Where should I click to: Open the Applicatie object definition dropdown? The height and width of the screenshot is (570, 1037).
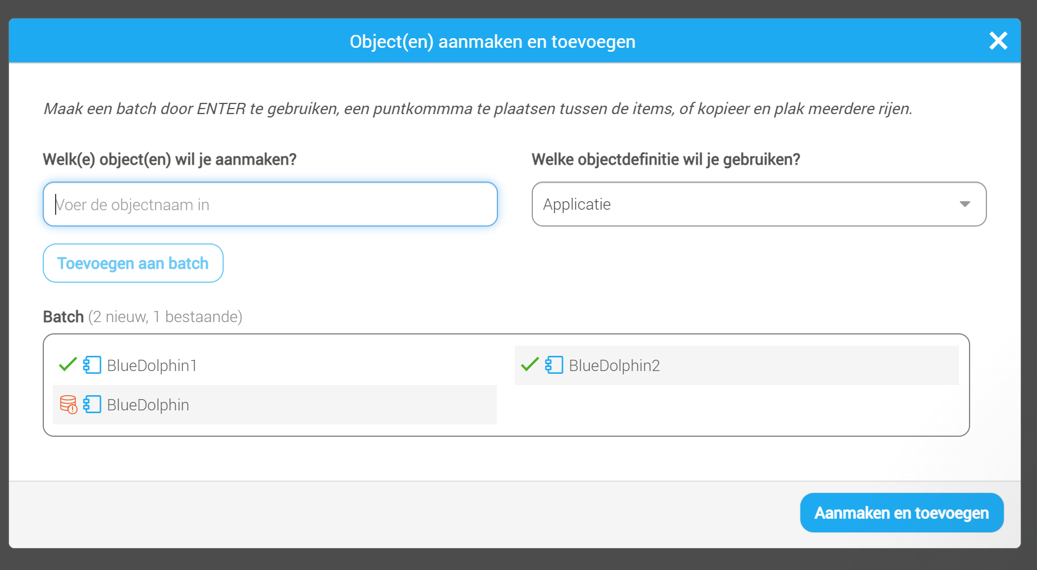[759, 204]
